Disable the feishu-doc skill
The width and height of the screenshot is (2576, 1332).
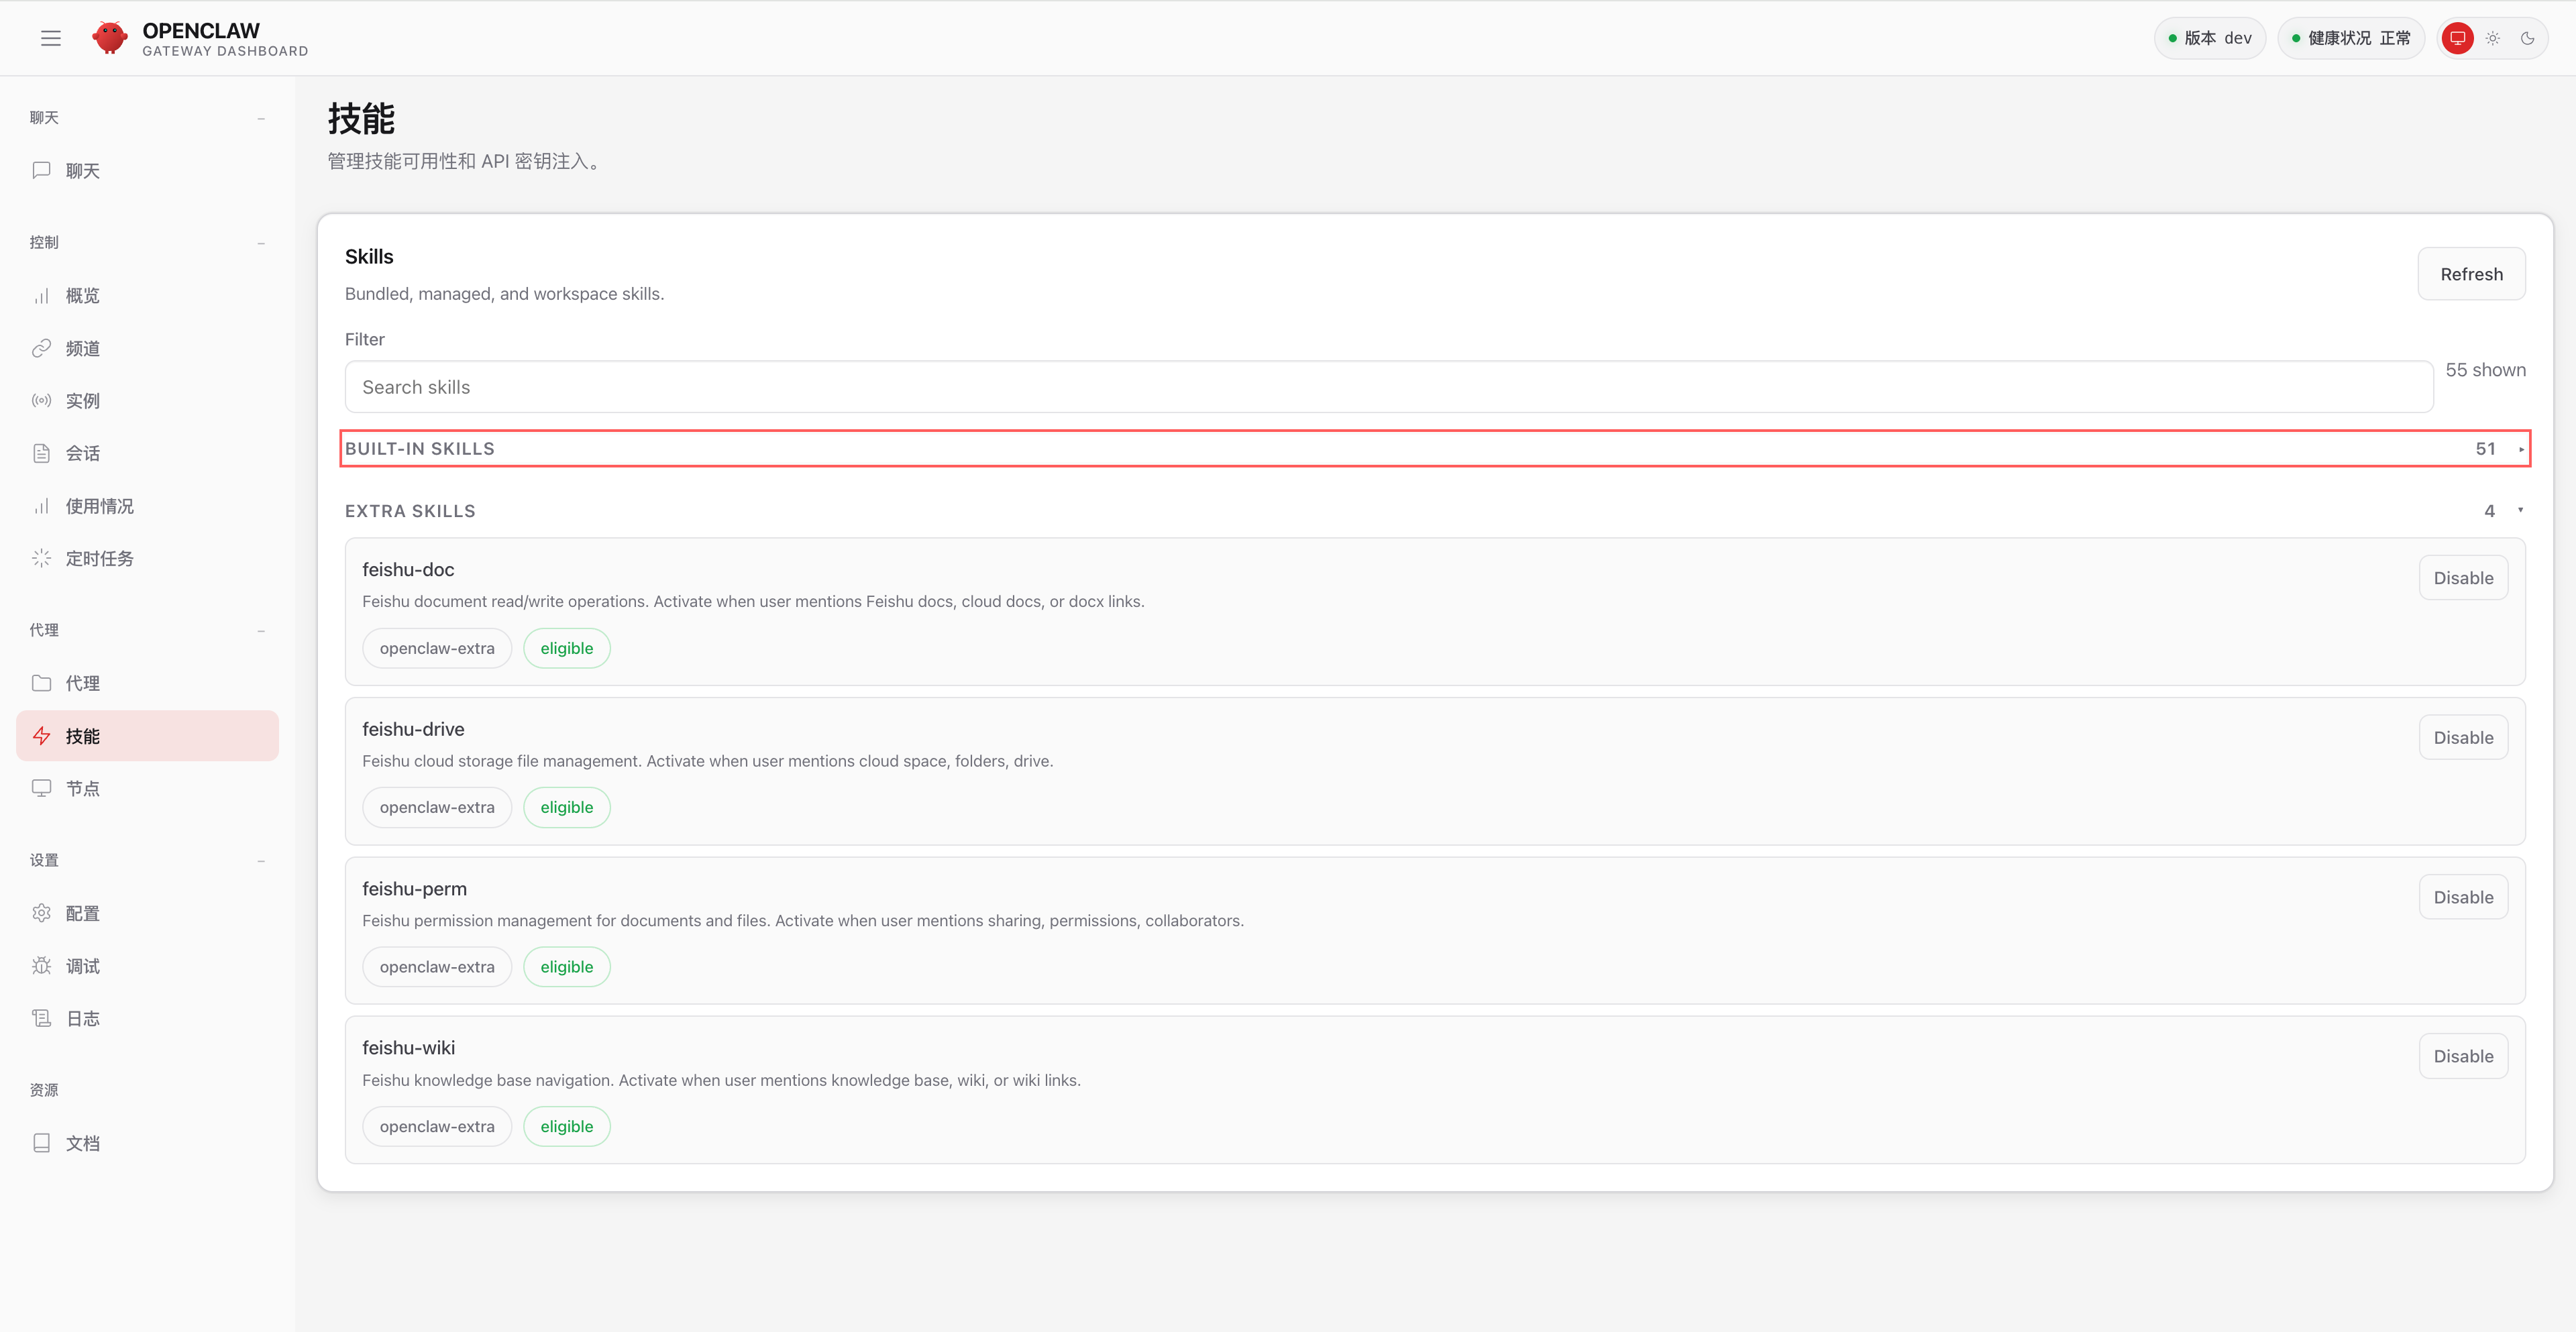2463,577
